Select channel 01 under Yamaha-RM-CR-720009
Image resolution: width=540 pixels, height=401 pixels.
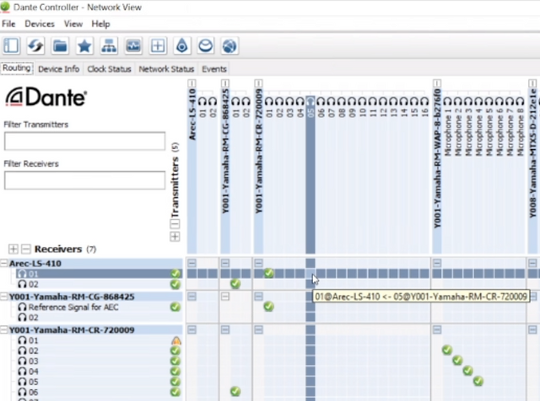pyautogui.click(x=100, y=340)
